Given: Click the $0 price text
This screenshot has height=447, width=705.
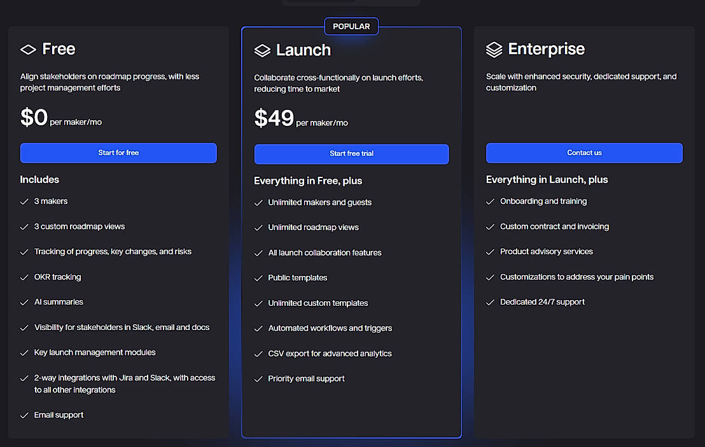Looking at the screenshot, I should coord(34,117).
